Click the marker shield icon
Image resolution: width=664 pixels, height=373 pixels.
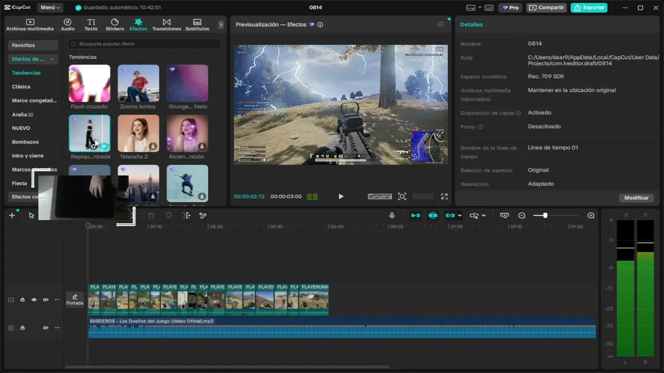click(x=169, y=216)
